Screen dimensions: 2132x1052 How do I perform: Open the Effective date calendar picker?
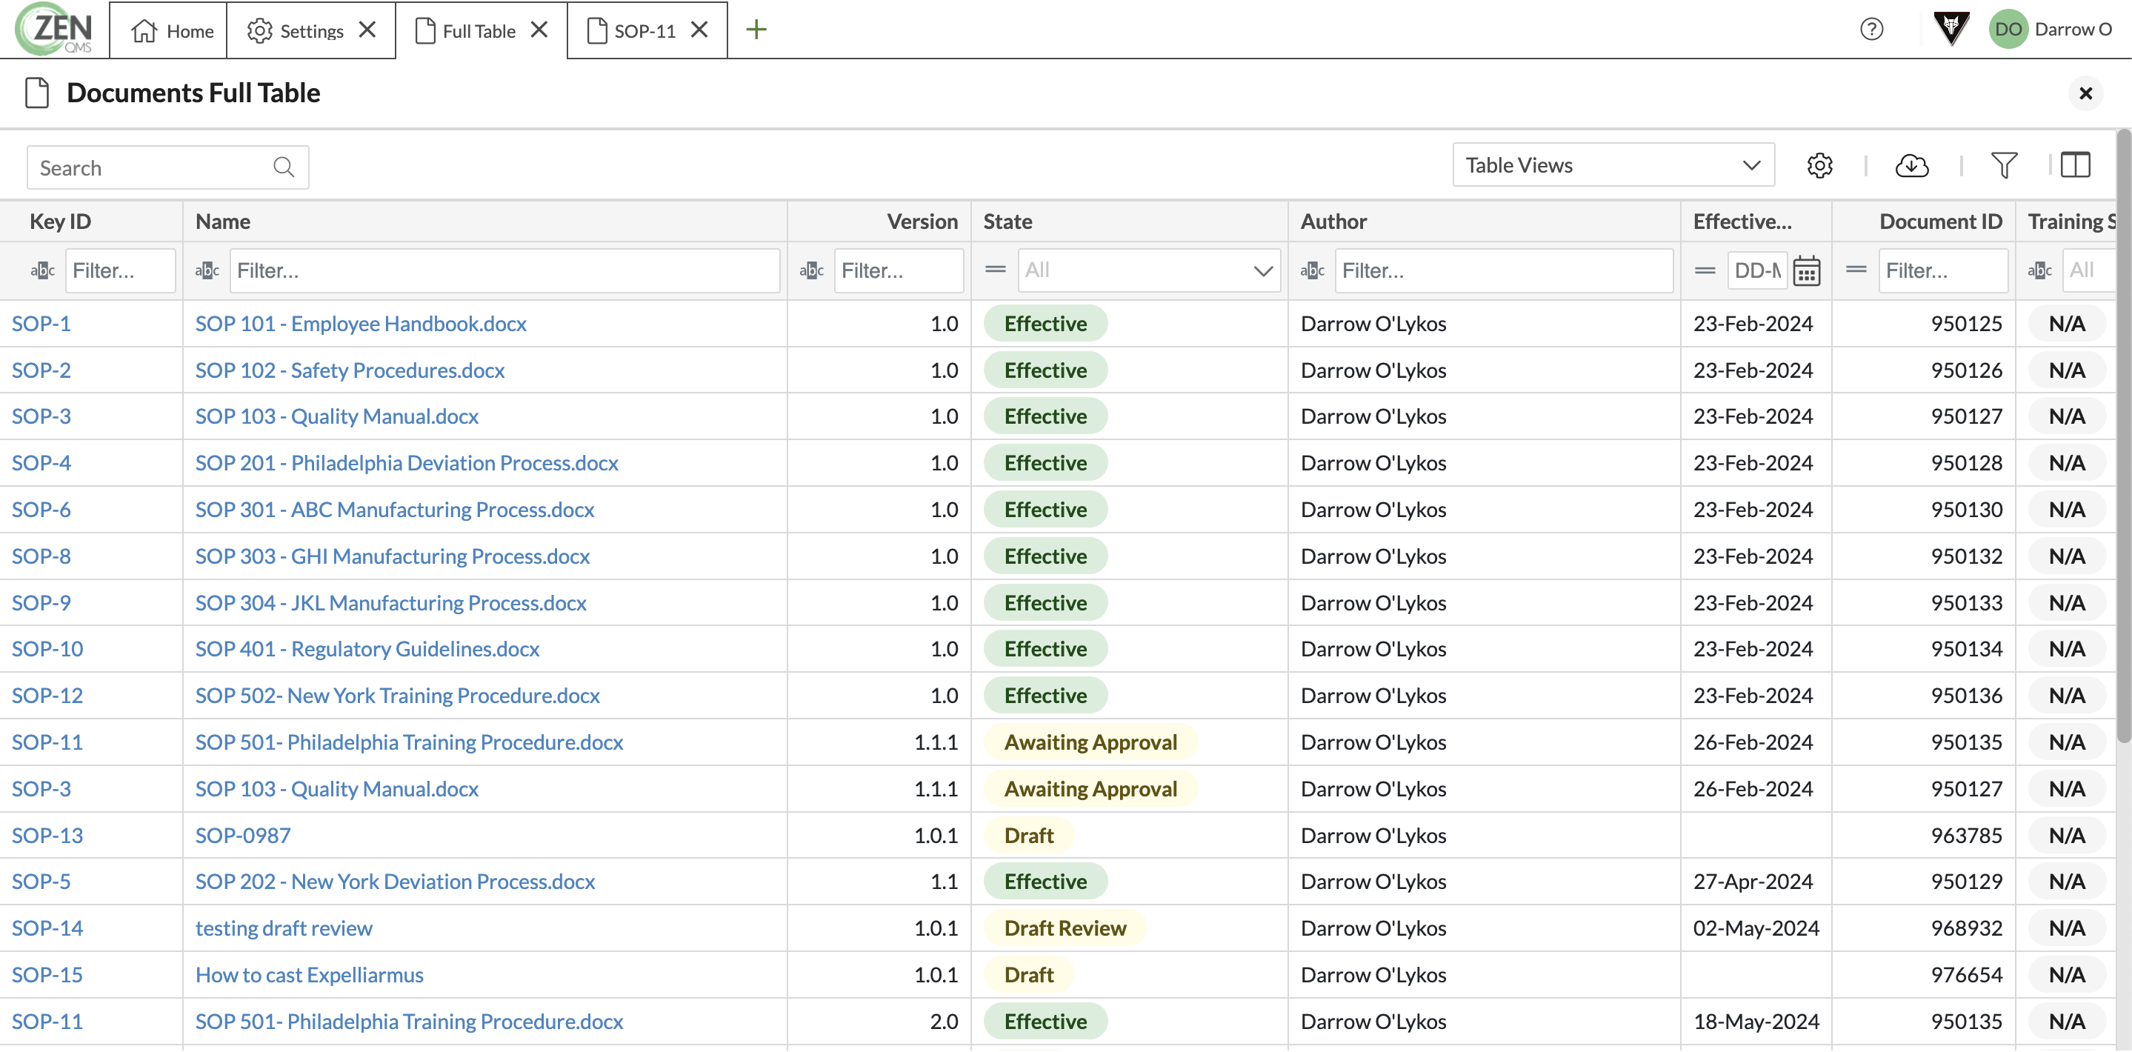[1806, 270]
